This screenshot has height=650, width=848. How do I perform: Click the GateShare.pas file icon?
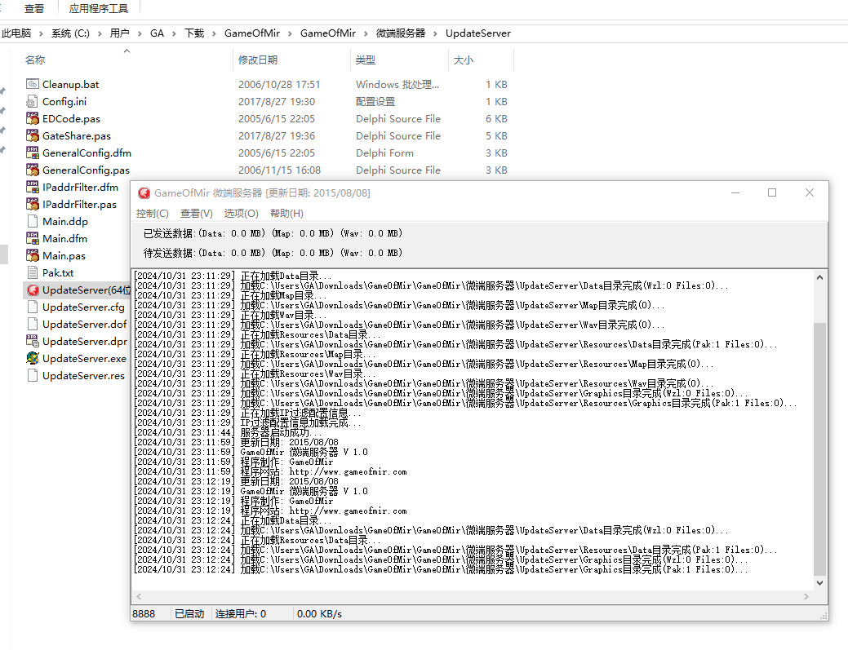[33, 135]
